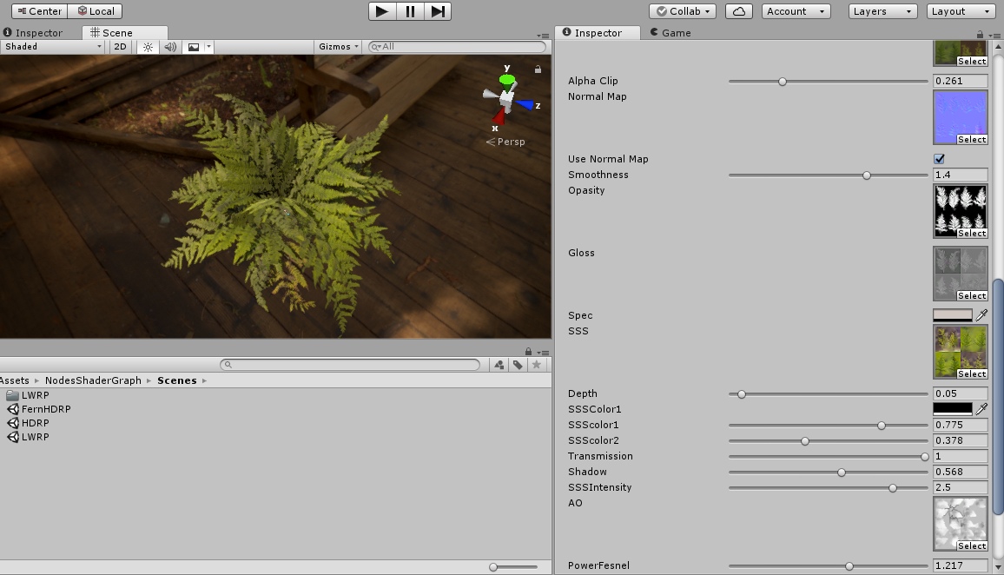Toggle scene lighting with the sun icon
1004x575 pixels.
(x=146, y=47)
